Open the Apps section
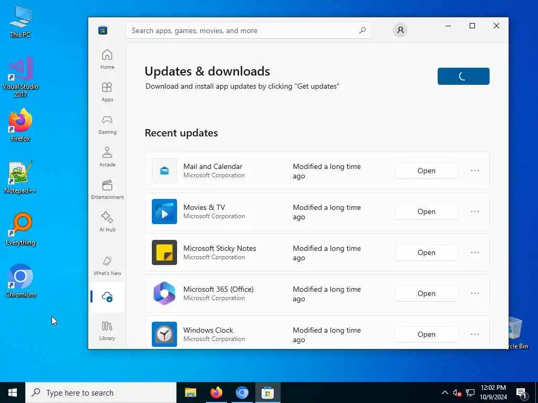The width and height of the screenshot is (538, 403). coord(107,92)
